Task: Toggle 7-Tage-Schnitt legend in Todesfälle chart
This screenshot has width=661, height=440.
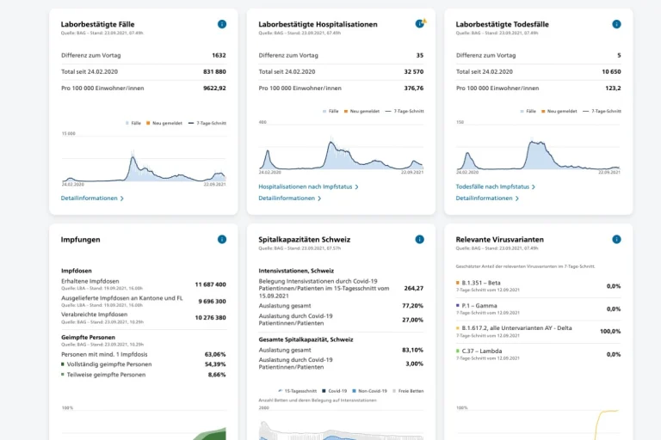Action: tap(602, 111)
